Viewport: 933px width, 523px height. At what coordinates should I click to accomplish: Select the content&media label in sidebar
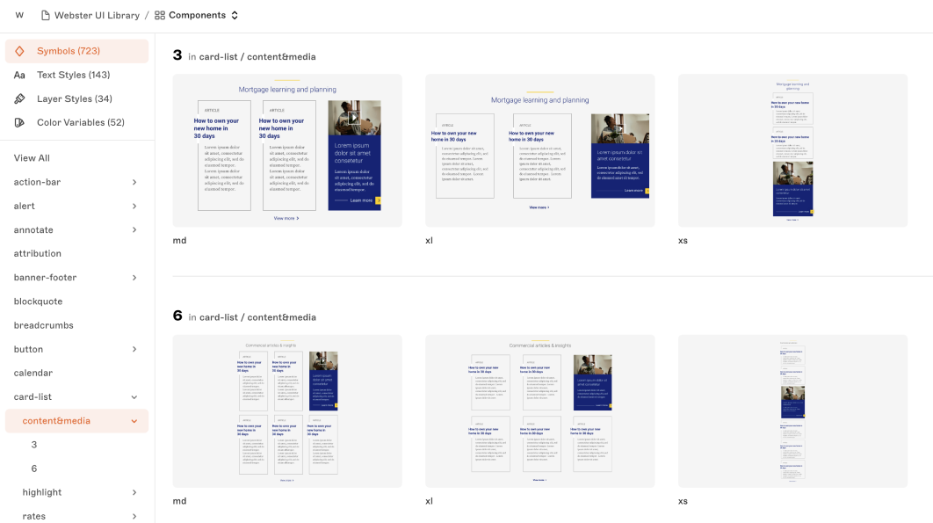(56, 421)
